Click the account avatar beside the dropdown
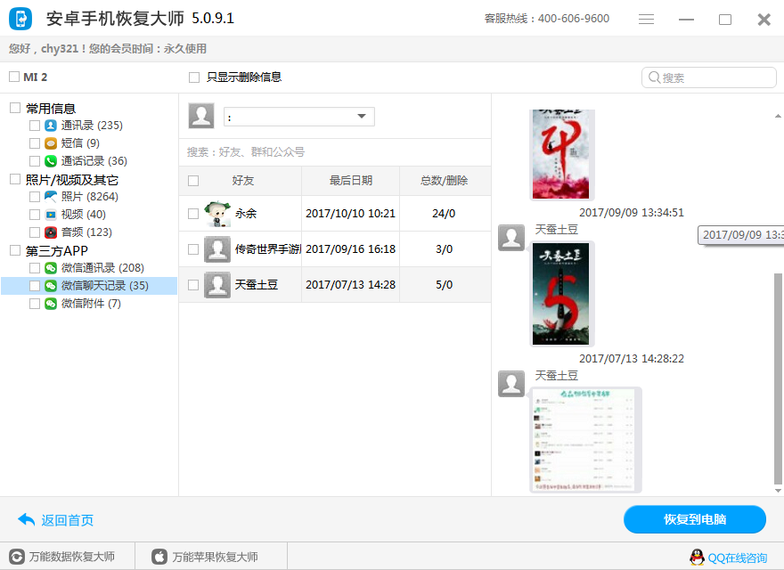This screenshot has height=570, width=784. pos(201,116)
